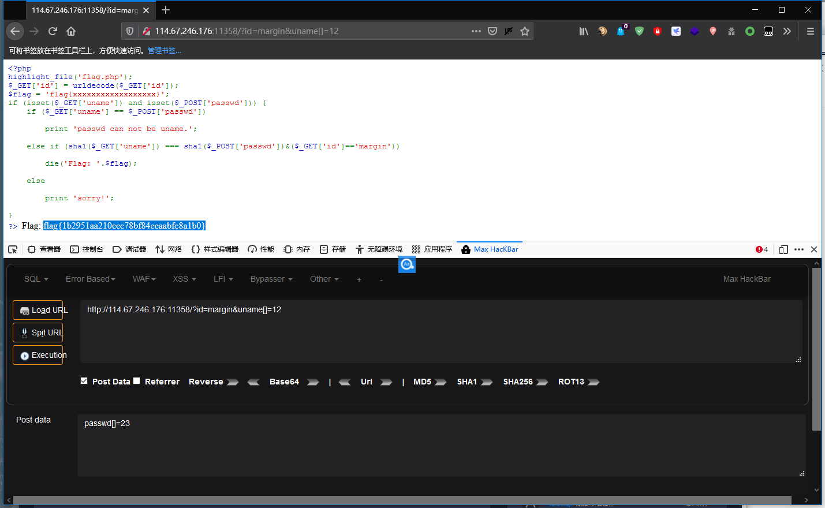
Task: Click the error count indicator
Action: (761, 249)
